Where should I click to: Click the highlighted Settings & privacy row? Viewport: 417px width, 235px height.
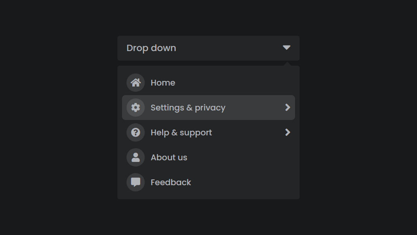click(x=208, y=108)
